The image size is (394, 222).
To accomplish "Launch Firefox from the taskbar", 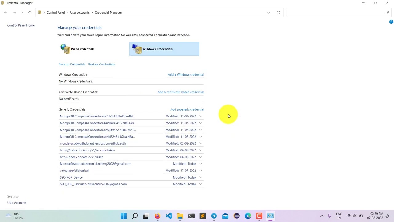I will pos(157,216).
